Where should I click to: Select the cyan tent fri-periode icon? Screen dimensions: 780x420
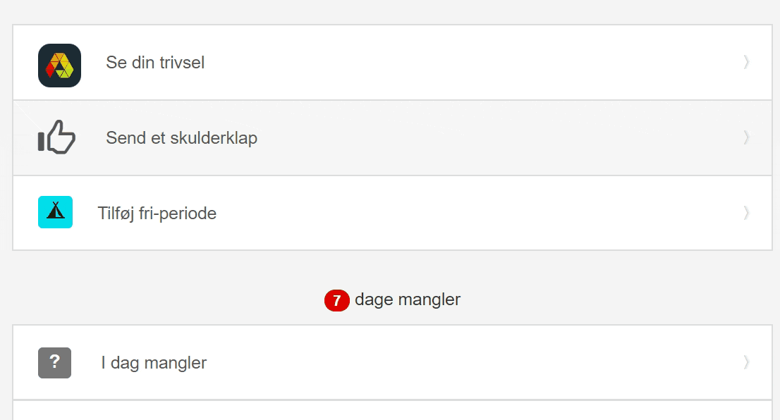[x=55, y=212]
